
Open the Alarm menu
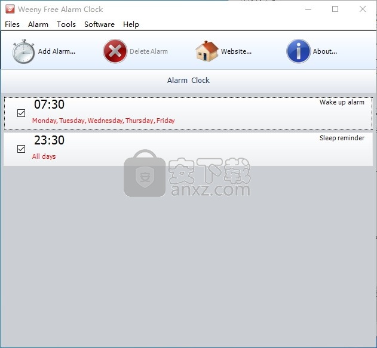coord(38,24)
